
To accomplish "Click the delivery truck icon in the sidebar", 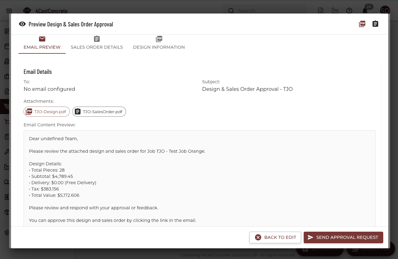I will [x=7, y=182].
